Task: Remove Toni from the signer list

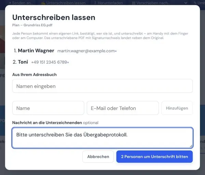Action: tap(68, 62)
